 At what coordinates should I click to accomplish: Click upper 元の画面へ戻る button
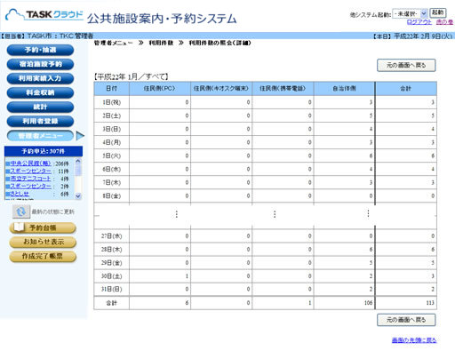tap(406, 65)
